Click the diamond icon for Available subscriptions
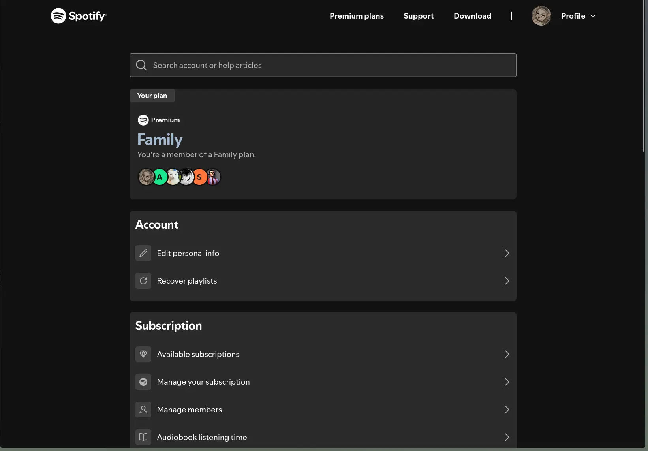The width and height of the screenshot is (648, 451). coord(143,354)
